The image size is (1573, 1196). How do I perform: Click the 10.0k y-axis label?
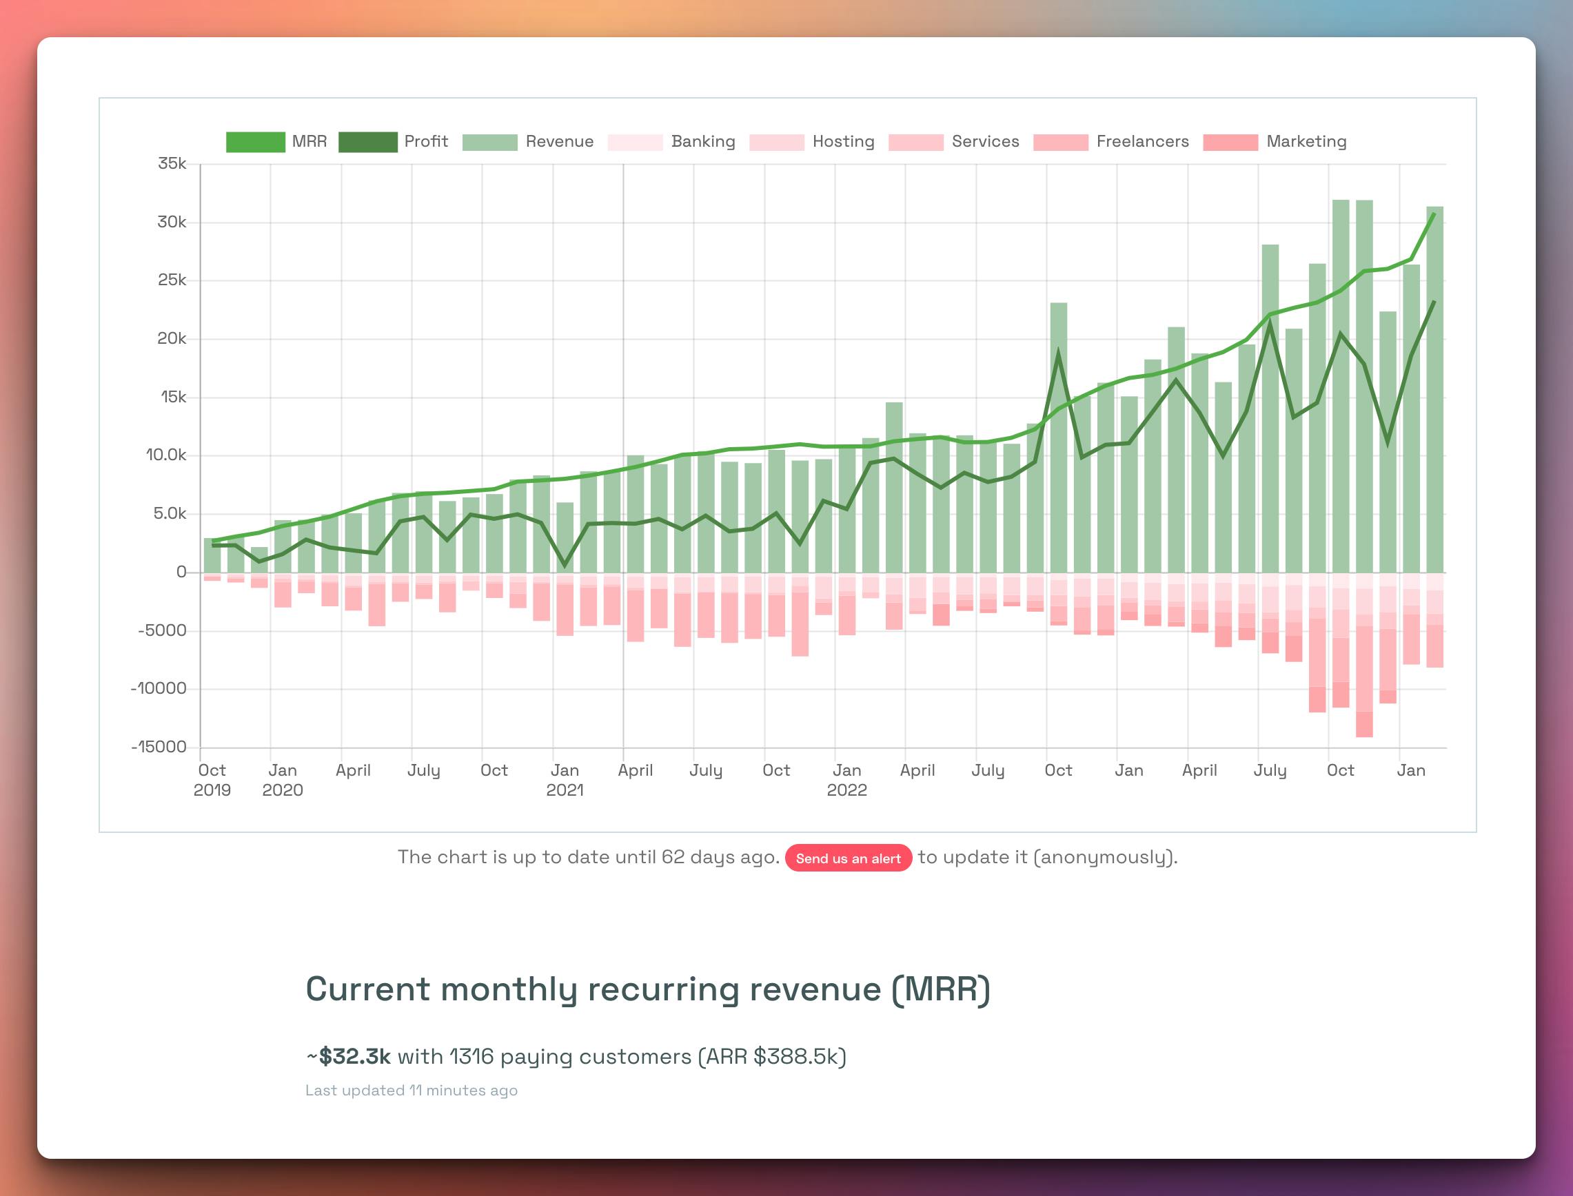click(167, 455)
